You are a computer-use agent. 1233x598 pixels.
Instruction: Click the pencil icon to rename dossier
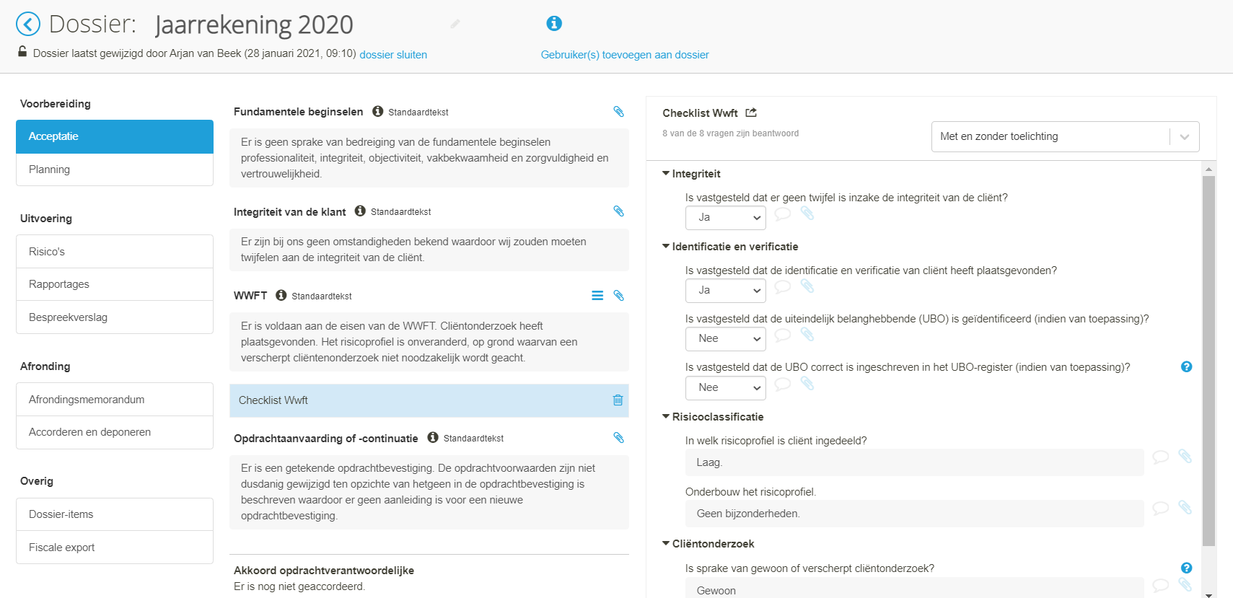click(455, 25)
